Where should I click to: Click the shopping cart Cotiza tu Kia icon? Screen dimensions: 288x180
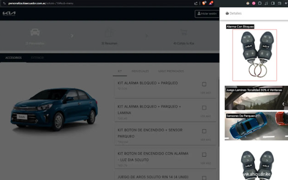pyautogui.click(x=183, y=32)
